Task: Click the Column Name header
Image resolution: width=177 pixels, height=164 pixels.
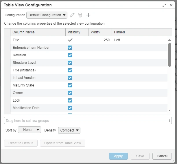Action: (23, 32)
